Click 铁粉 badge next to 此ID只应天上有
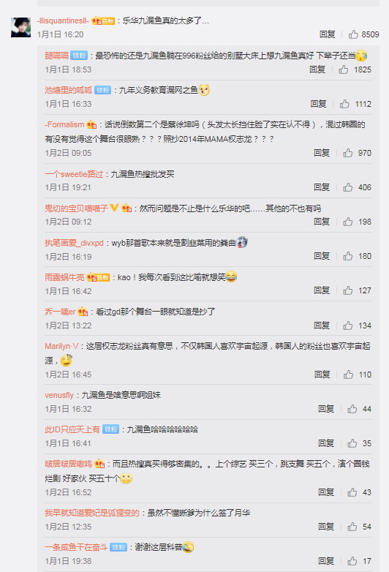Viewport: 389px width, 572px height. [110, 429]
